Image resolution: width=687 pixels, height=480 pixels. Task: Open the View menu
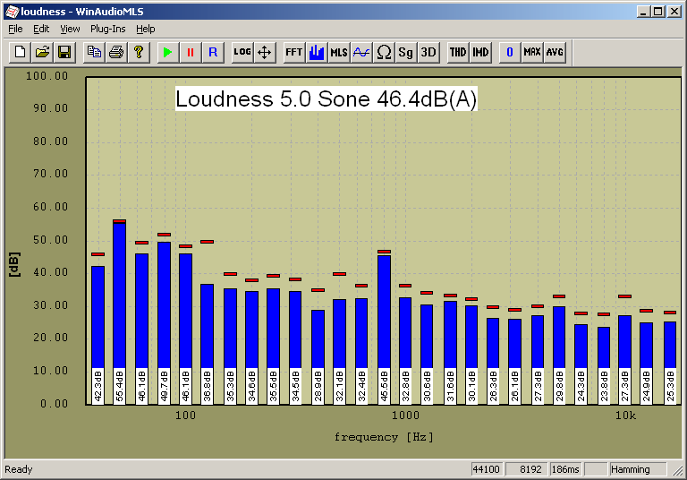pos(70,29)
